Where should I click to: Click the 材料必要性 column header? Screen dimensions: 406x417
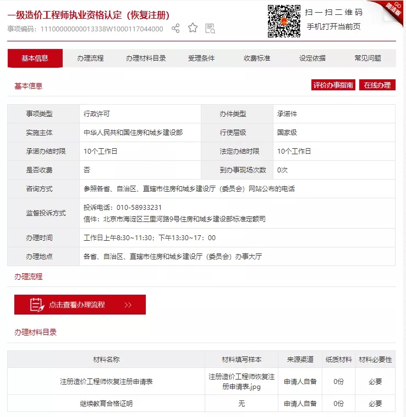tap(375, 360)
